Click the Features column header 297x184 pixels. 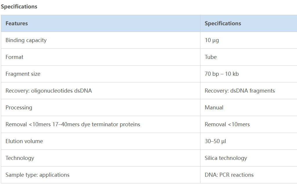tap(17, 24)
